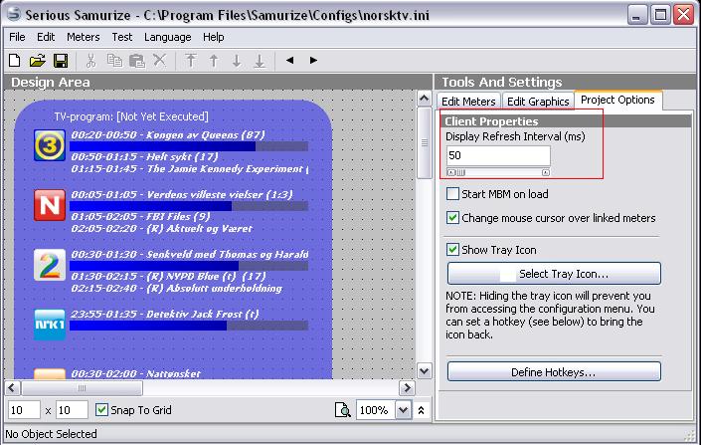Image resolution: width=701 pixels, height=445 pixels.
Task: Move meter up one level
Action: click(214, 61)
